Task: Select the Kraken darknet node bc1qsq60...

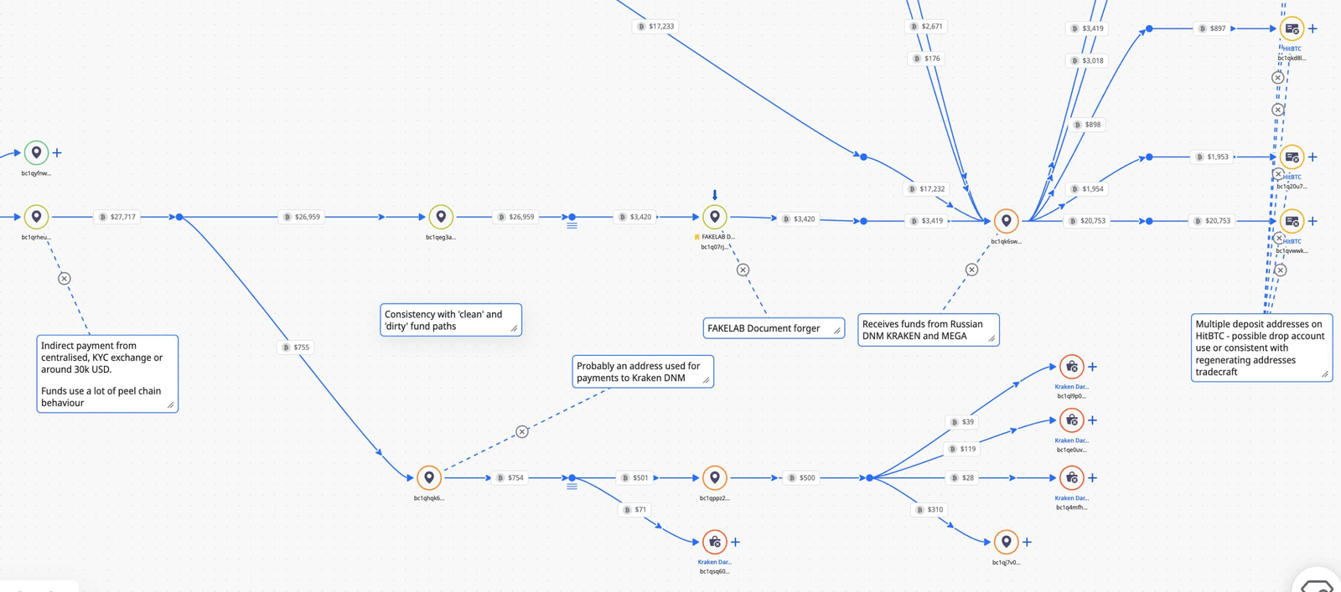Action: coord(715,542)
